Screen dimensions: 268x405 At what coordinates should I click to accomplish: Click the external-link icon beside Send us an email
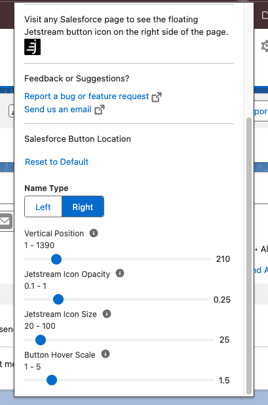100,110
